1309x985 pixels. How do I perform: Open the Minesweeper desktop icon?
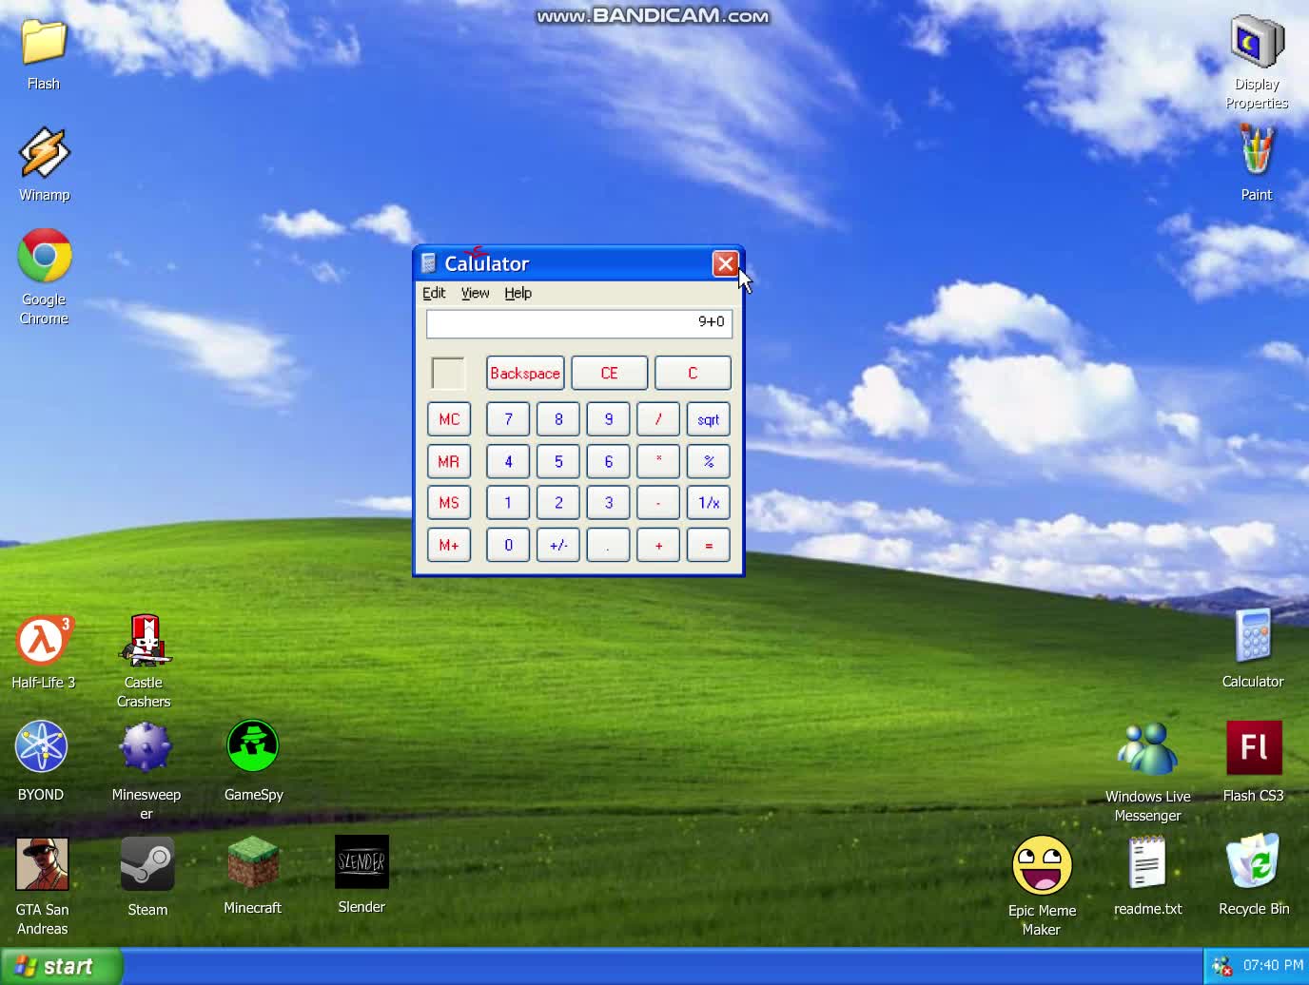pos(146,747)
